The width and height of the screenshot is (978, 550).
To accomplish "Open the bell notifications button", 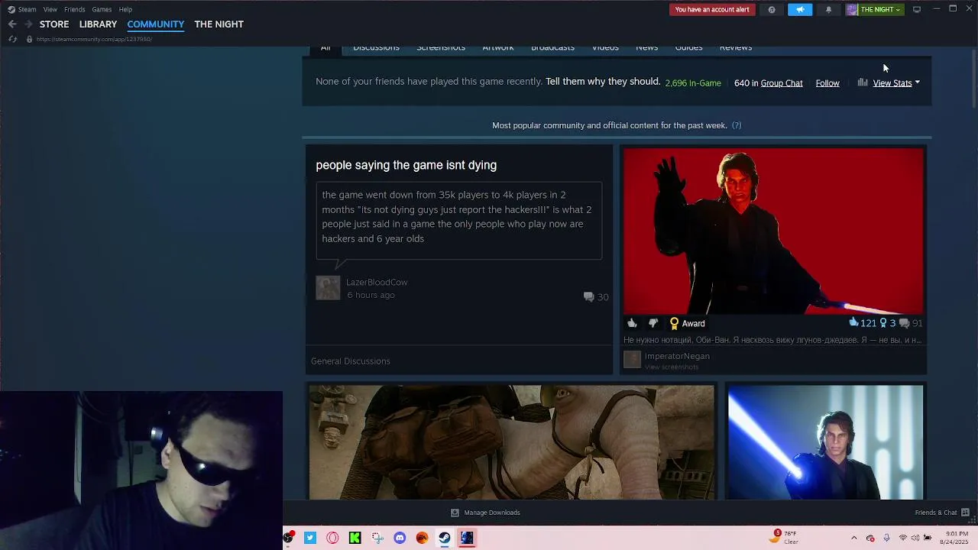I will (828, 9).
